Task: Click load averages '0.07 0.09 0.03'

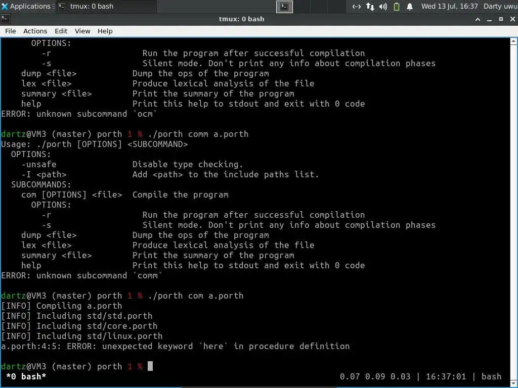Action: click(375, 376)
